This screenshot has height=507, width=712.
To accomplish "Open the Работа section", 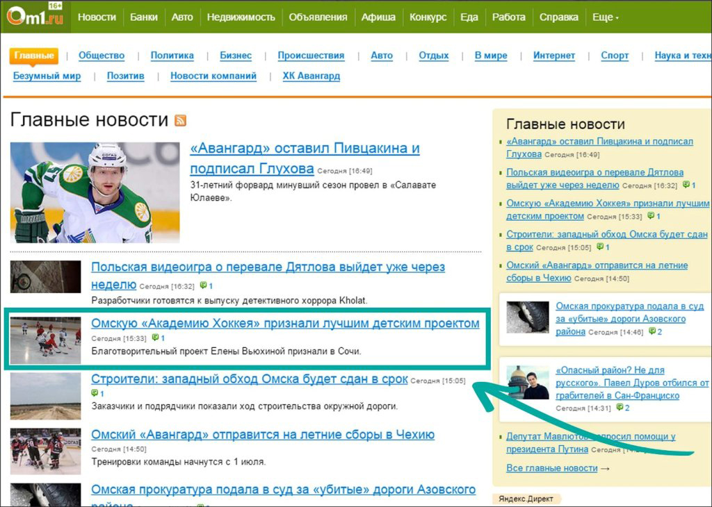I will (x=508, y=17).
